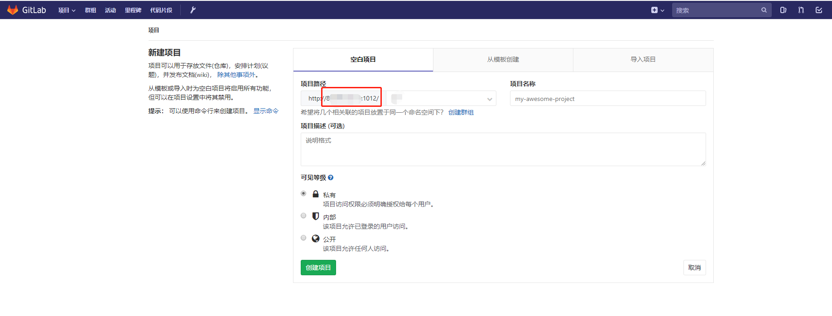This screenshot has width=832, height=316.
Task: Expand the 项目 dropdown in top navbar
Action: point(67,10)
